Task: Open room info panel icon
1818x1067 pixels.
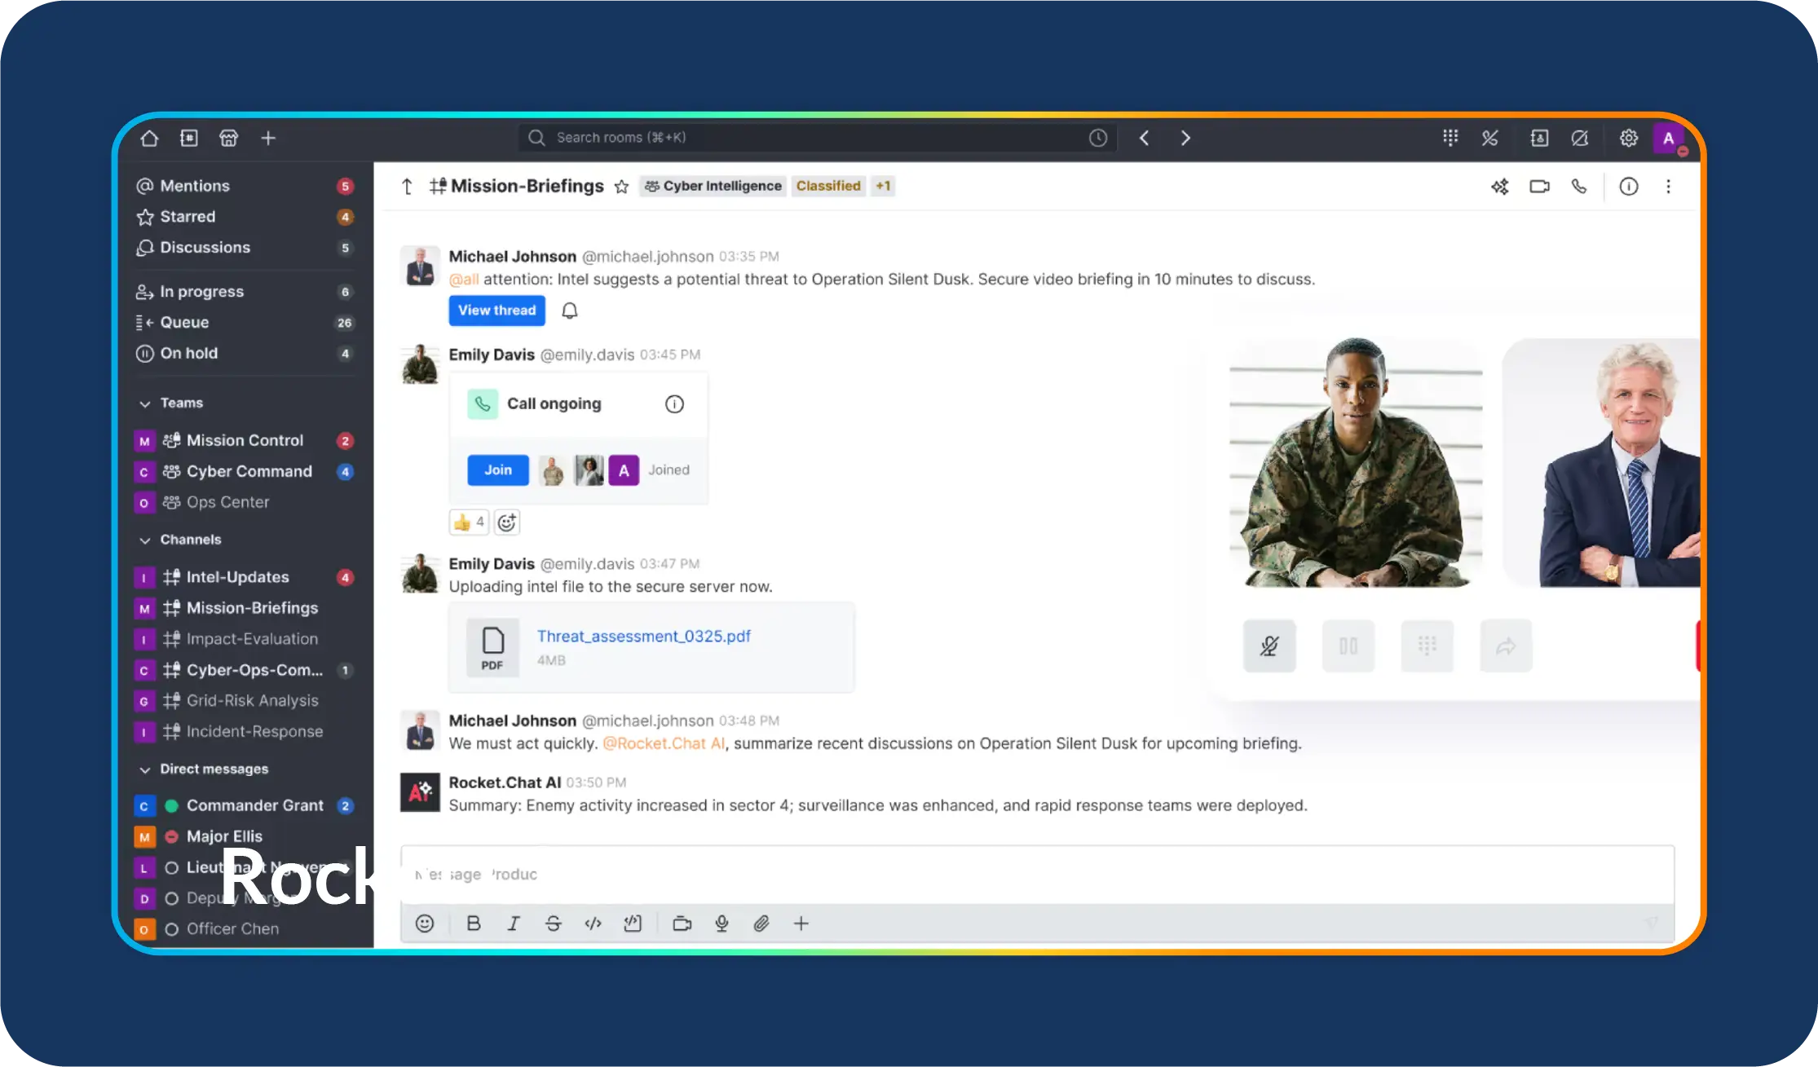Action: click(x=1628, y=187)
